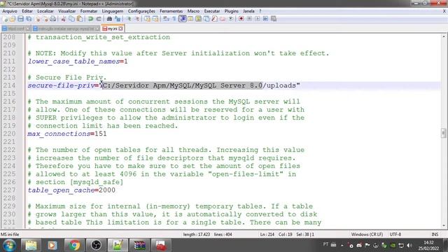Image resolution: width=448 pixels, height=252 pixels.
Task: Click the macro Playback icon
Action: (258, 19)
